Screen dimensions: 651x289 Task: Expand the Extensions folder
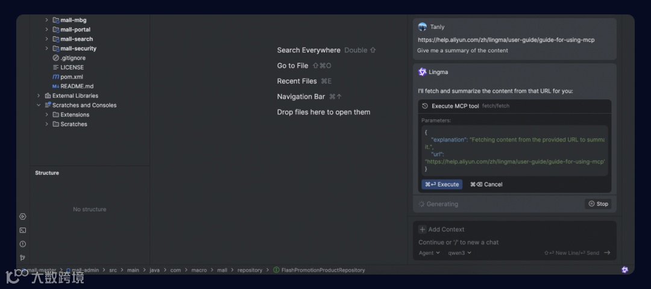(46, 114)
